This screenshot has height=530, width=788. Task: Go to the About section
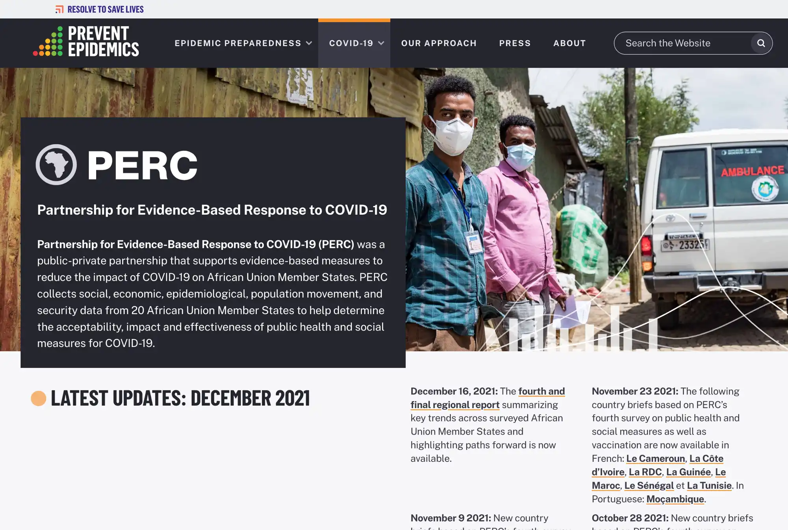tap(569, 43)
